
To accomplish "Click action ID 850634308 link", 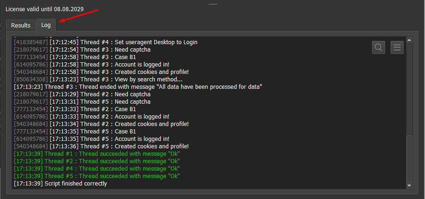I will tap(31, 80).
